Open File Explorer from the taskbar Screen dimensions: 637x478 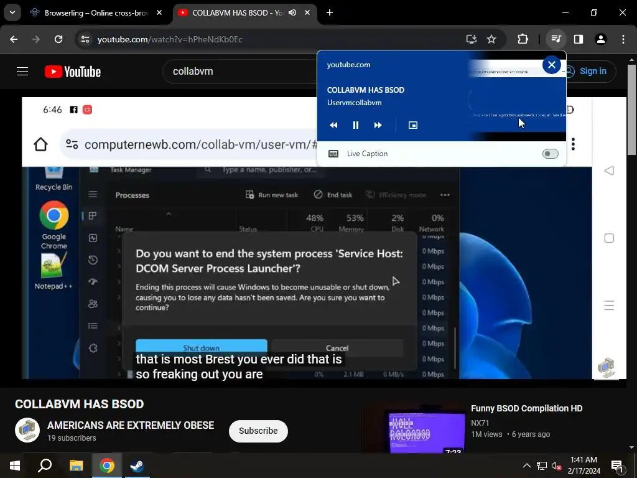pos(76,466)
